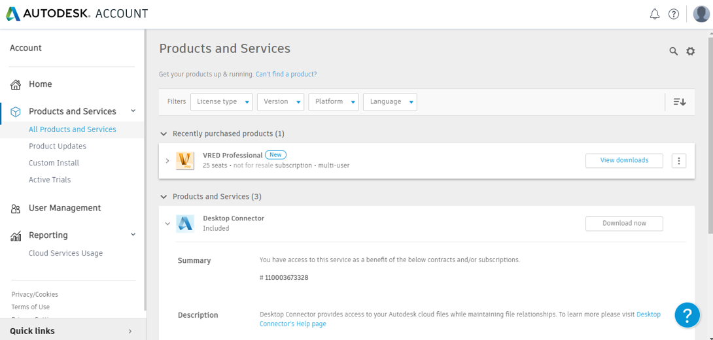Open the VRED Professional more options menu
The width and height of the screenshot is (713, 340).
click(678, 161)
